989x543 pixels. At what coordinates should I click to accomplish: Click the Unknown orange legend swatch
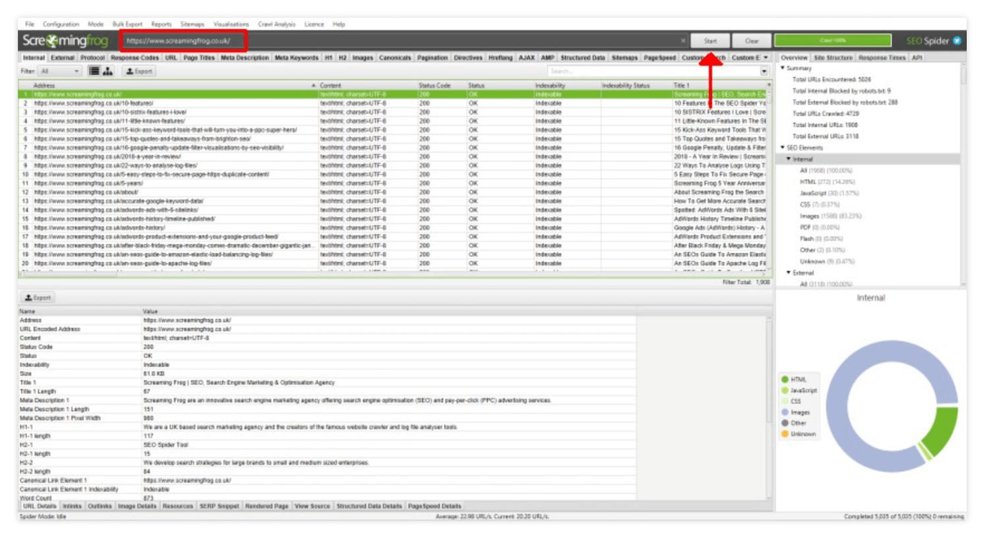click(x=785, y=434)
